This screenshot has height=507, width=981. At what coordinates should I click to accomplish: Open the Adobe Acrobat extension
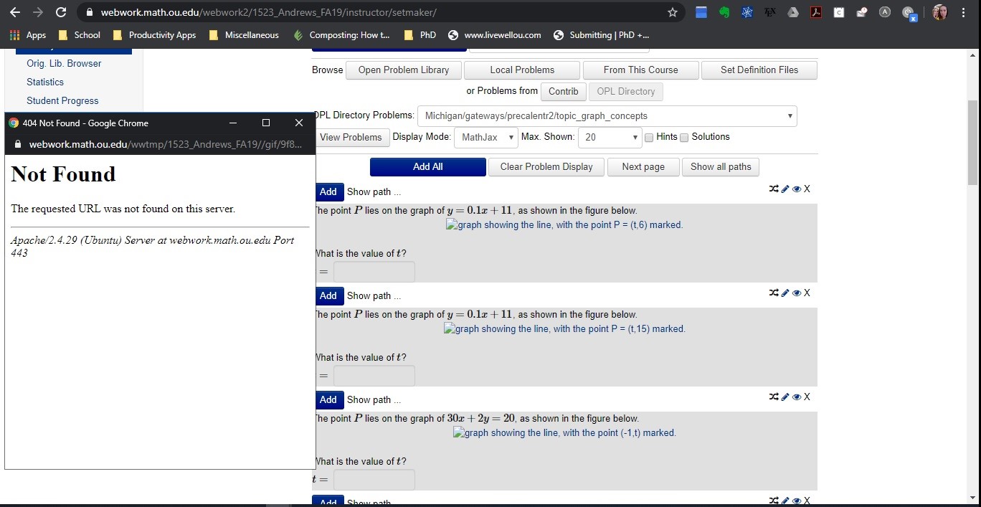816,12
